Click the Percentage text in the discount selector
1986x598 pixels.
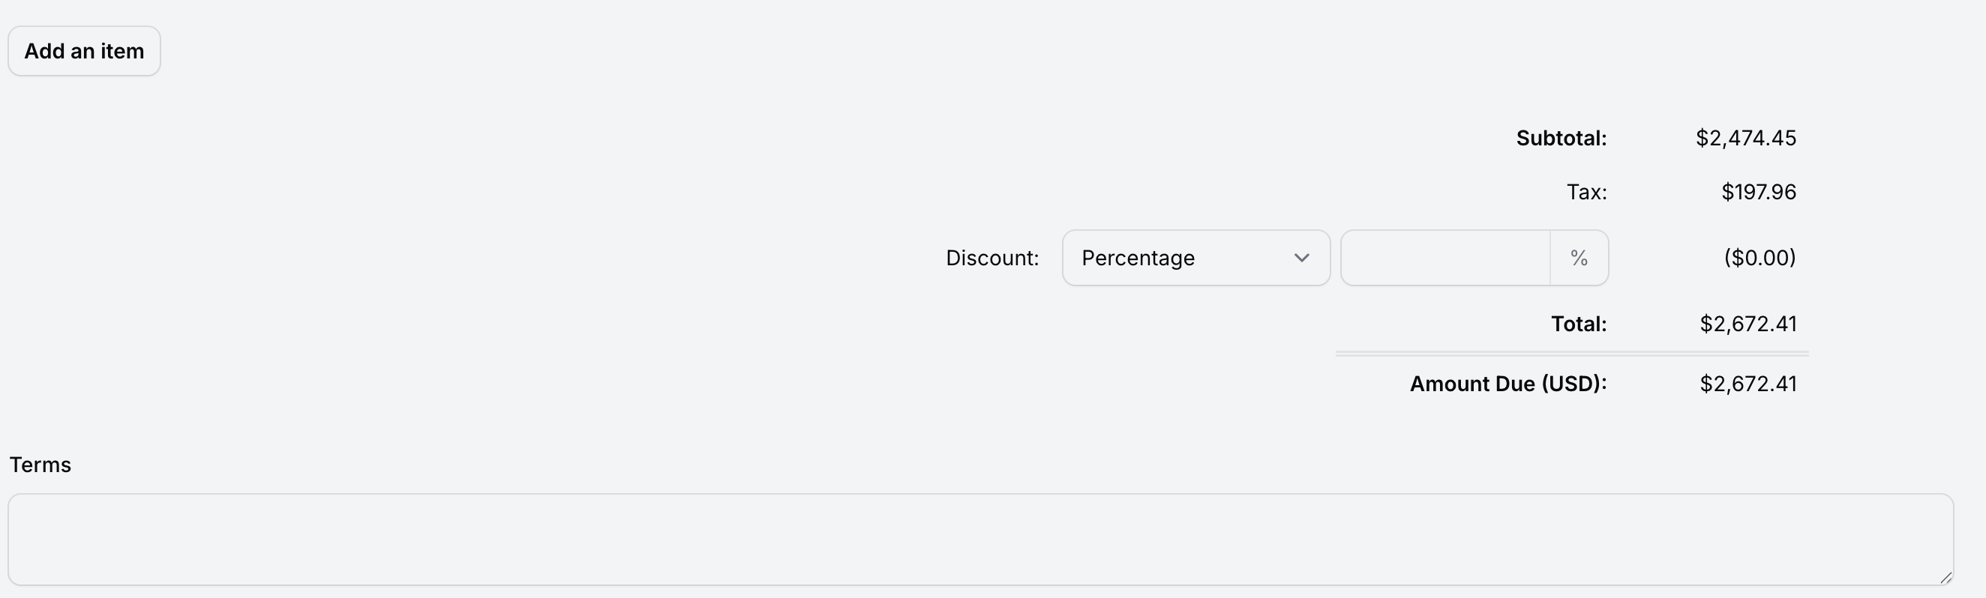tap(1138, 257)
